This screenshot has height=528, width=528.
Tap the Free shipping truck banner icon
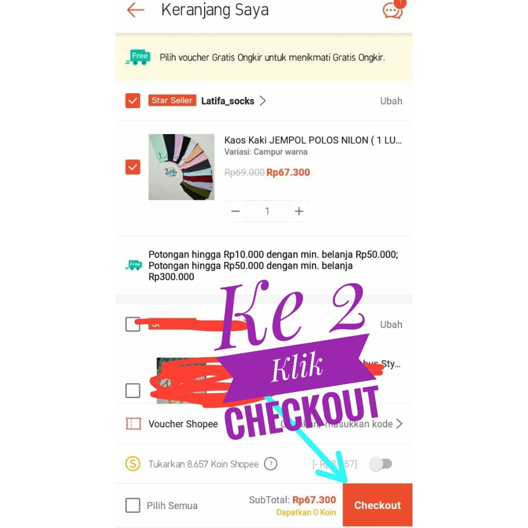point(138,57)
